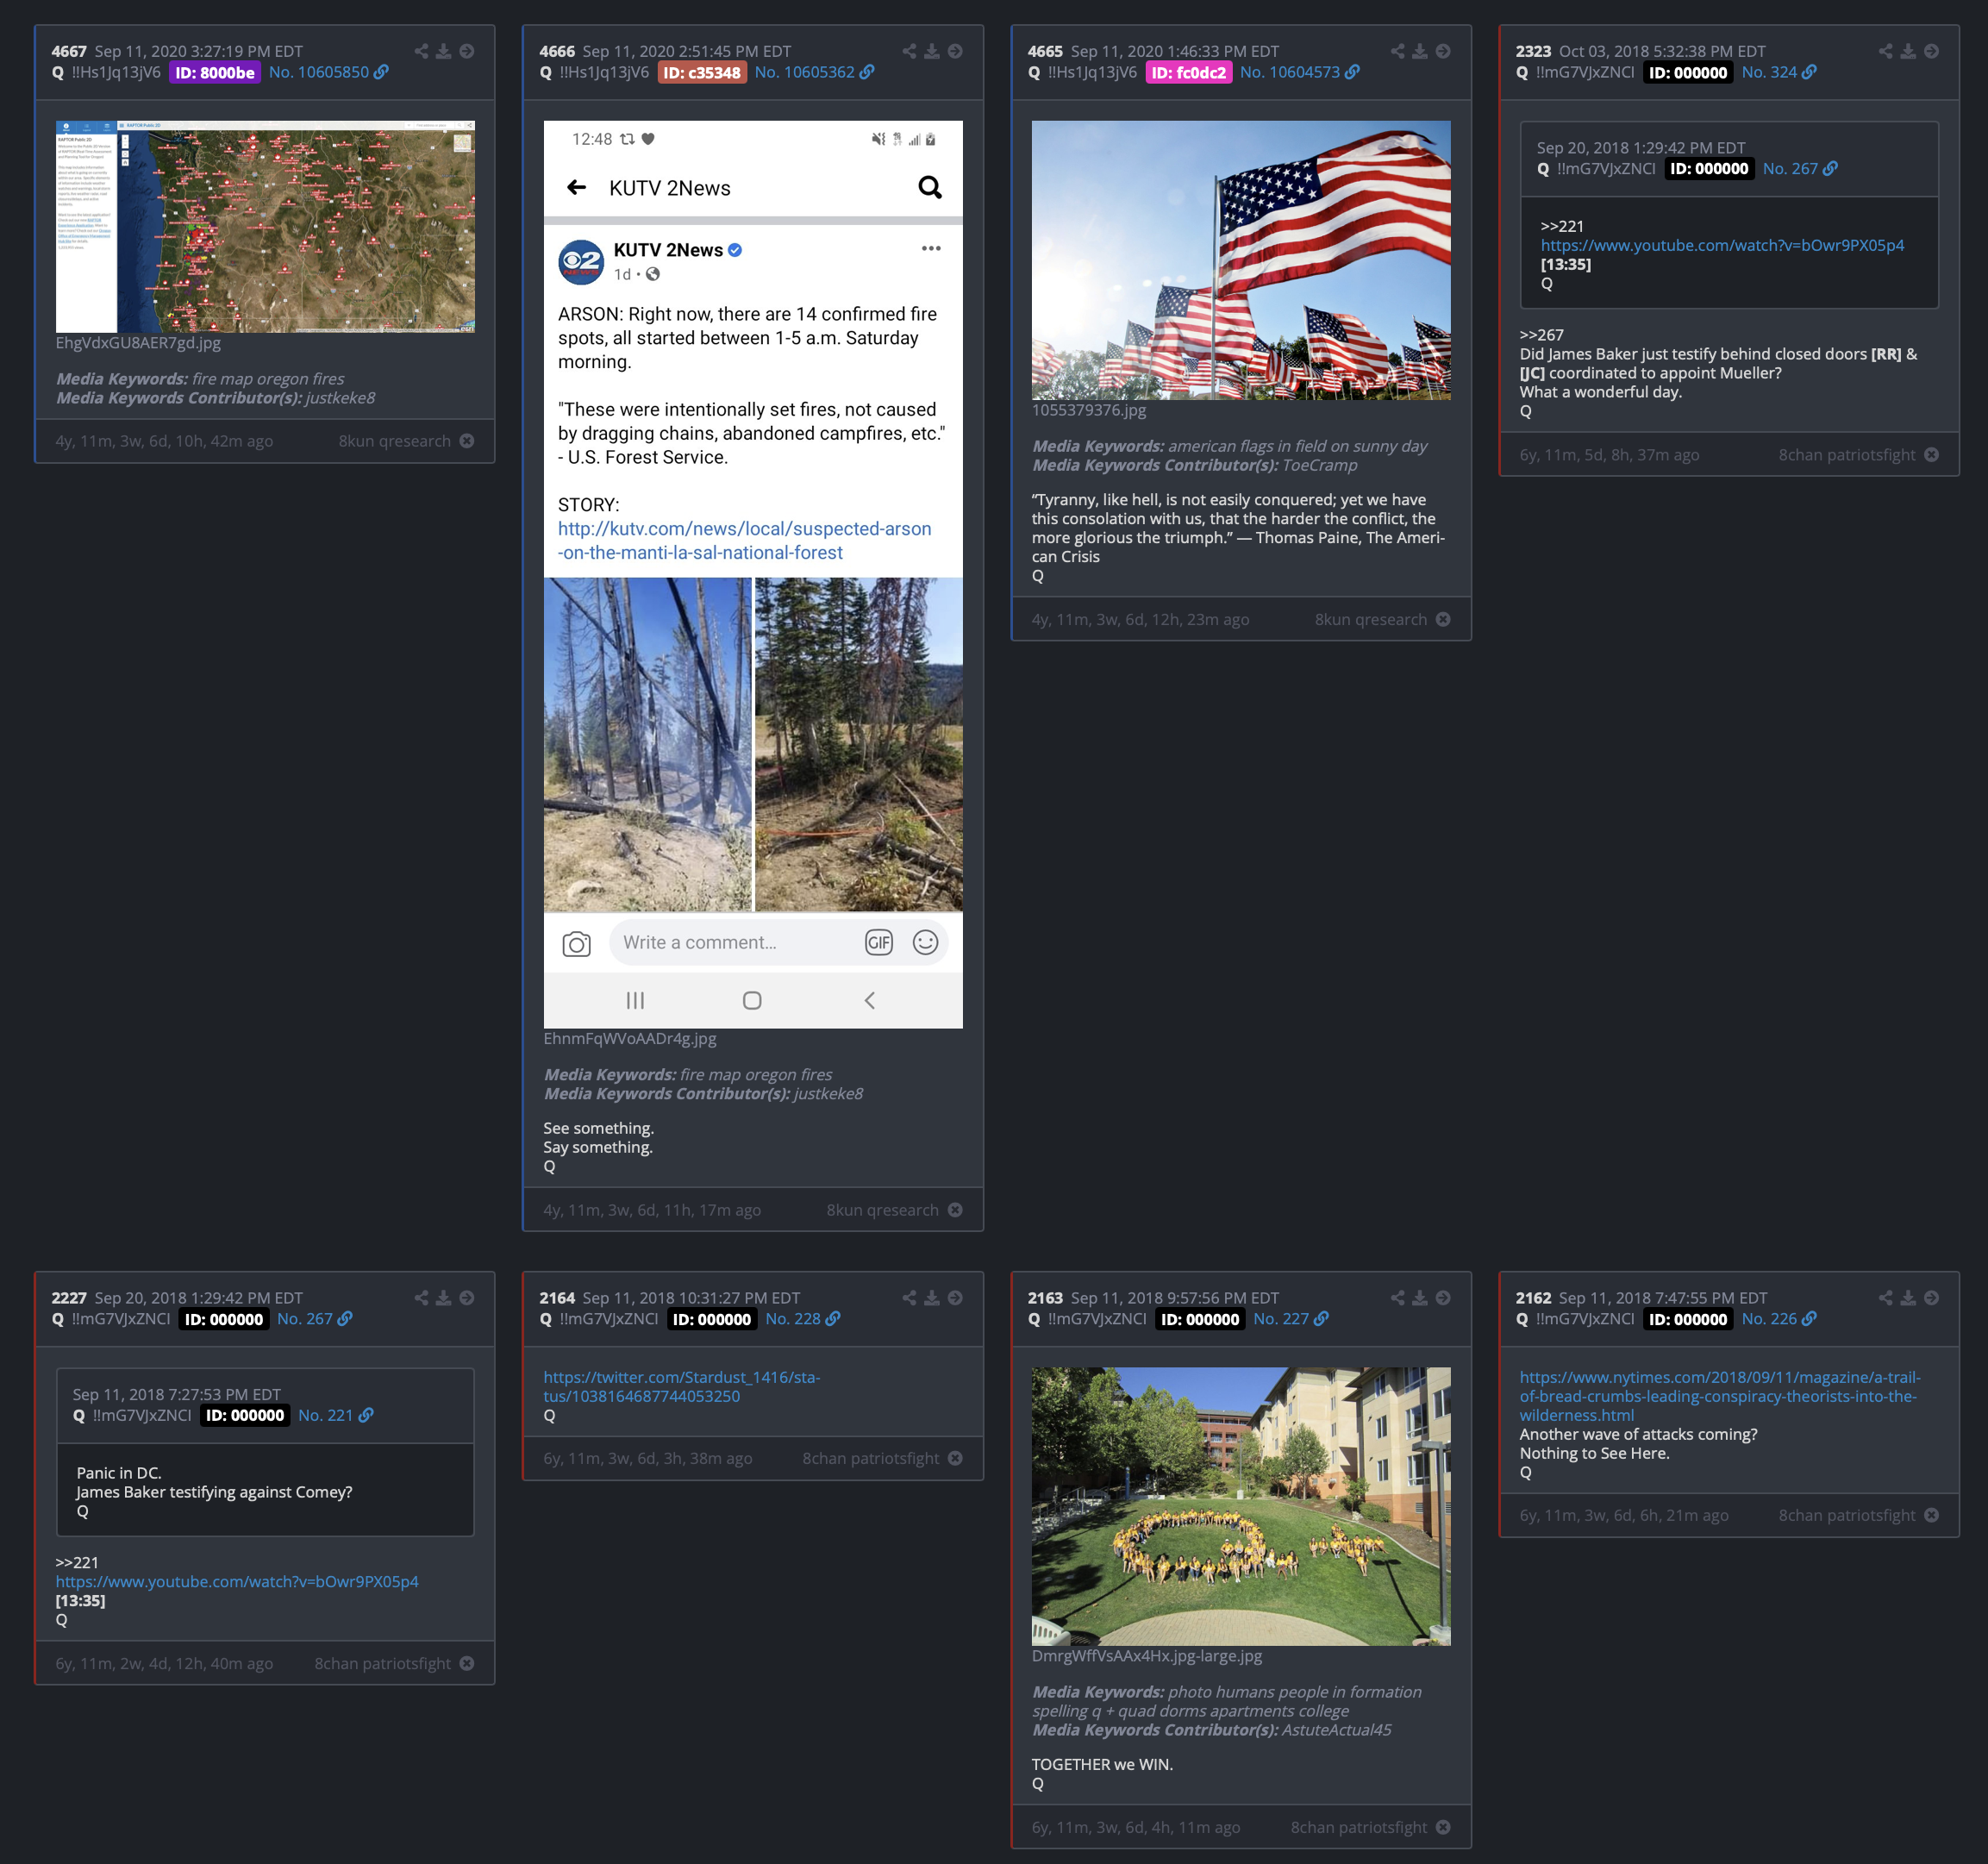Image resolution: width=1988 pixels, height=1864 pixels.
Task: Open the Oregon fire map thumbnail
Action: tap(265, 227)
